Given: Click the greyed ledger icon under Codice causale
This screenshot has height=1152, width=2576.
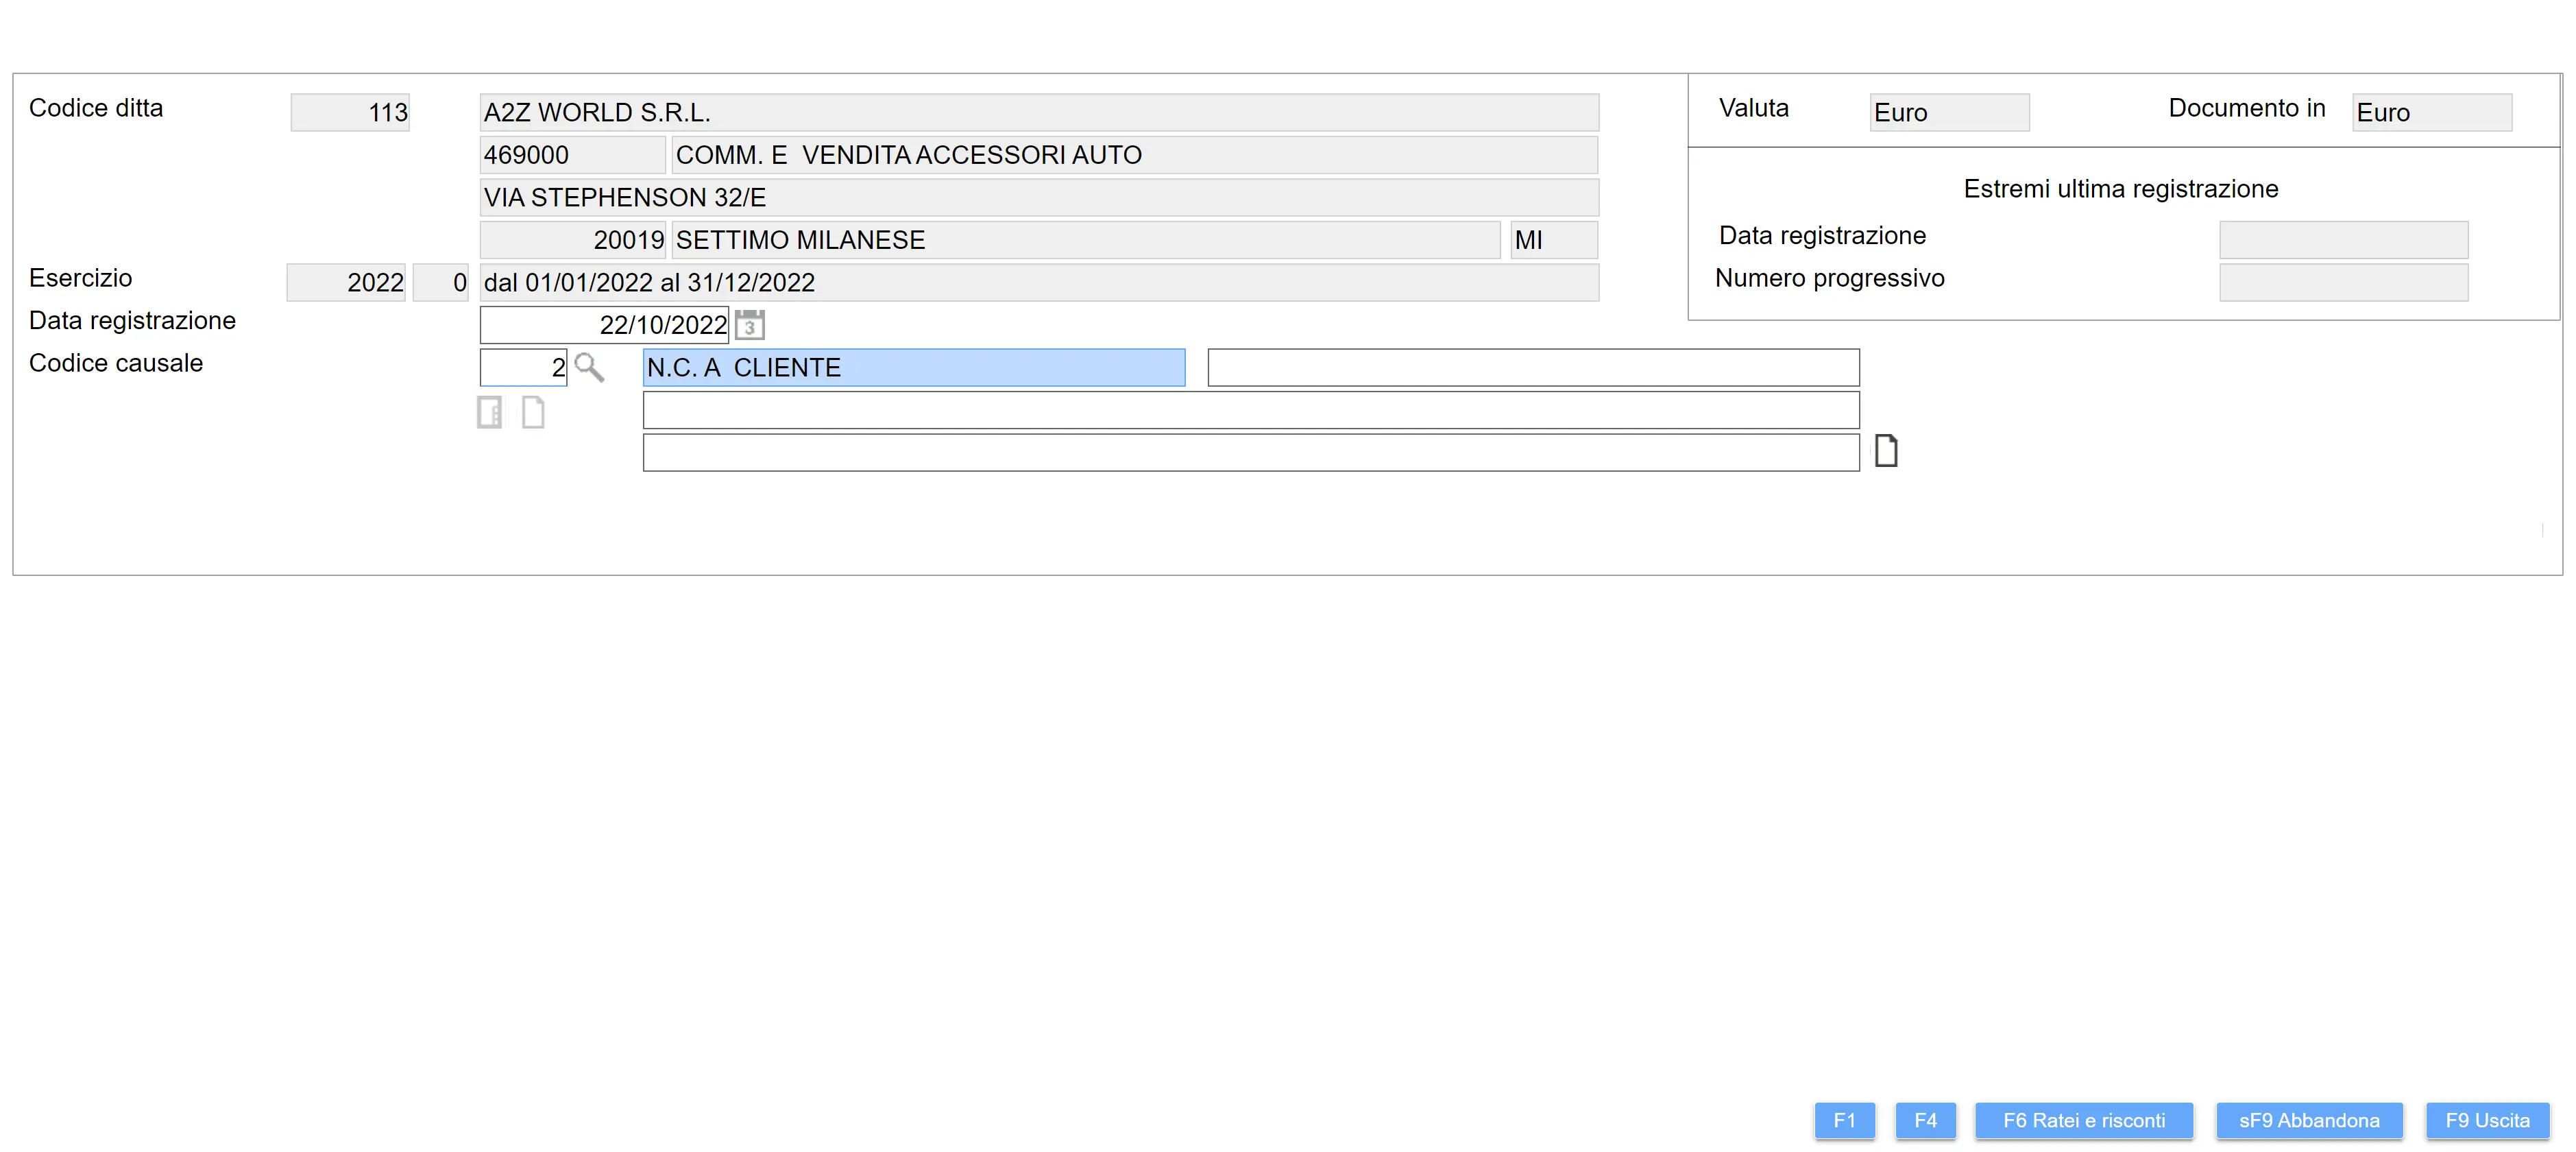Looking at the screenshot, I should pyautogui.click(x=490, y=412).
